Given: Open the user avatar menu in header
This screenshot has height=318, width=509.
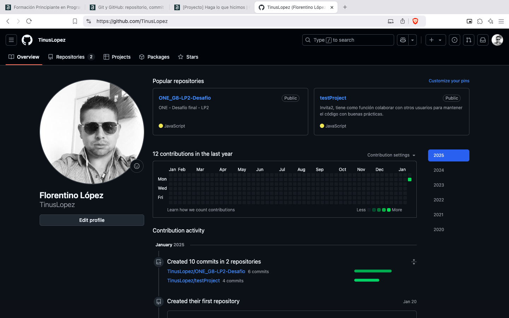Looking at the screenshot, I should [x=497, y=40].
